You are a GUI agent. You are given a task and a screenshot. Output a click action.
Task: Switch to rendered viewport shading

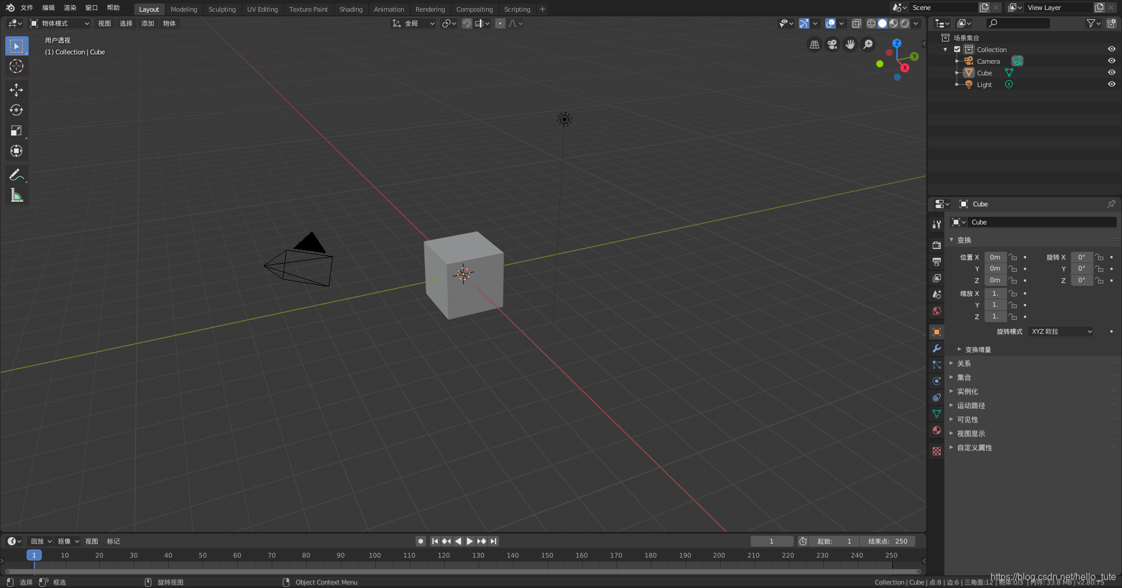905,23
